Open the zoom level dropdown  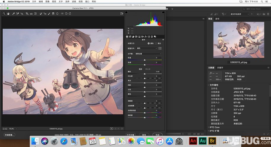pyautogui.click(x=17, y=129)
